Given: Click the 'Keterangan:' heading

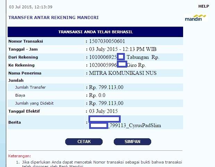Looking at the screenshot, I should (x=20, y=156).
